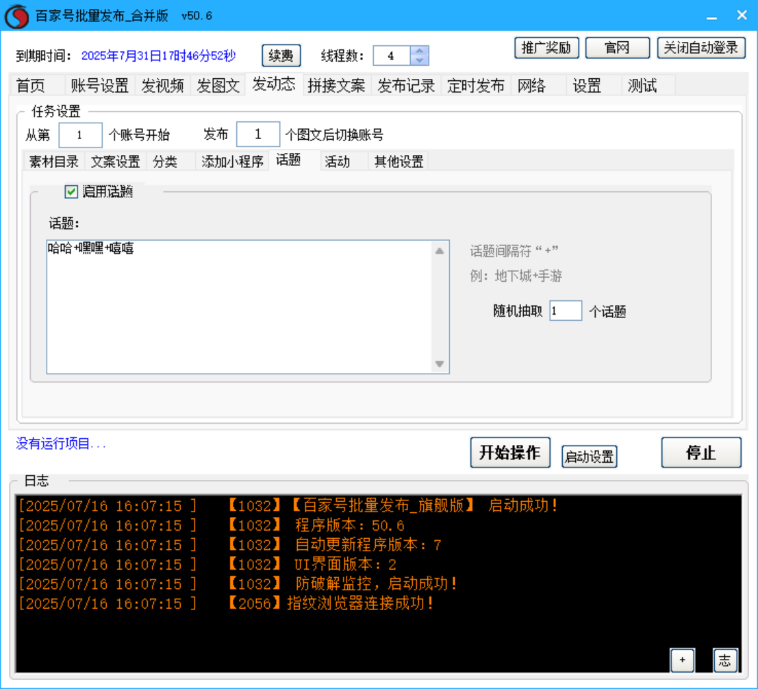The image size is (758, 689).
Task: Go to the 发图文 tab
Action: coord(218,86)
